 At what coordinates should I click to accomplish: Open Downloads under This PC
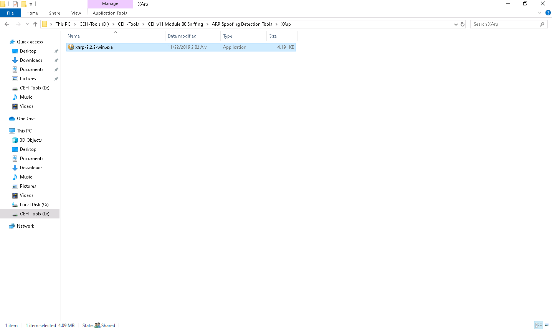[x=31, y=168]
